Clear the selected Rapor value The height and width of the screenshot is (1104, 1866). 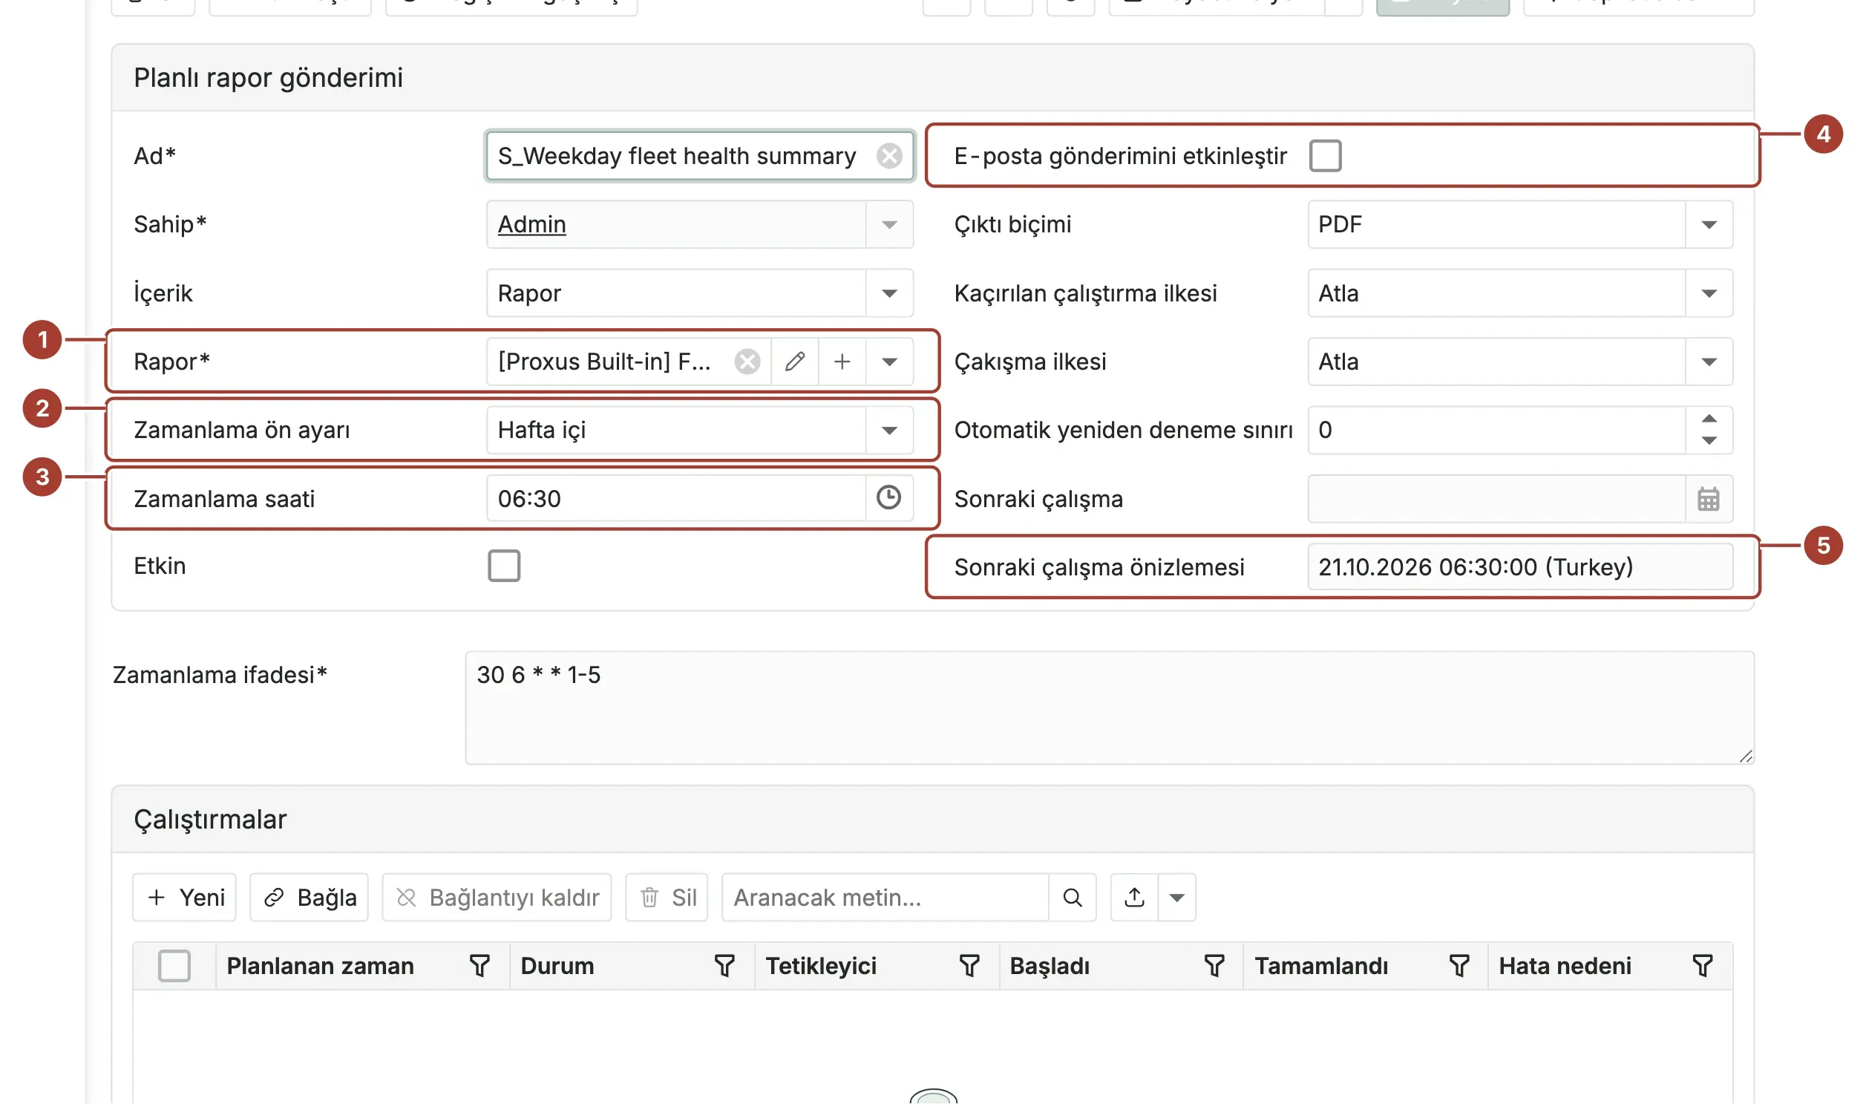(x=747, y=362)
